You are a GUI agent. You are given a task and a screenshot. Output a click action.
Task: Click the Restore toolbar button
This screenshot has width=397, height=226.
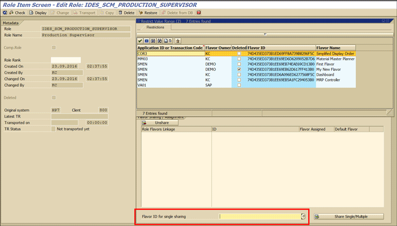(148, 13)
